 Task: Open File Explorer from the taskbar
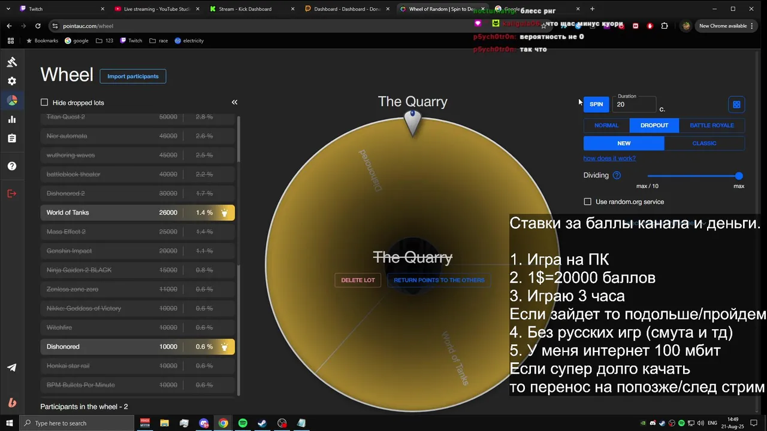(164, 423)
